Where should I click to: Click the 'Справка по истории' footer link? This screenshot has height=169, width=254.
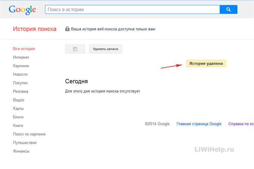[x=241, y=124]
